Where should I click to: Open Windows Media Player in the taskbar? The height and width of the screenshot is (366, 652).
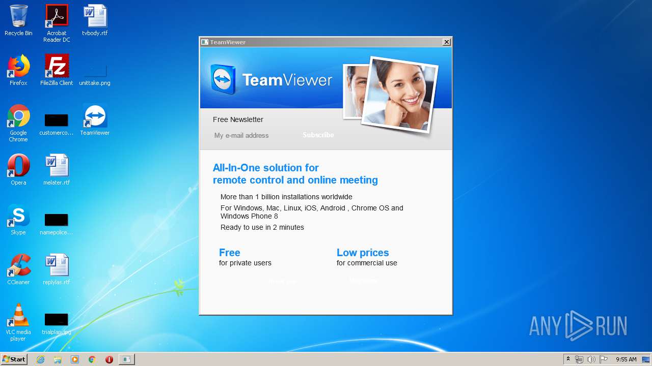(75, 359)
